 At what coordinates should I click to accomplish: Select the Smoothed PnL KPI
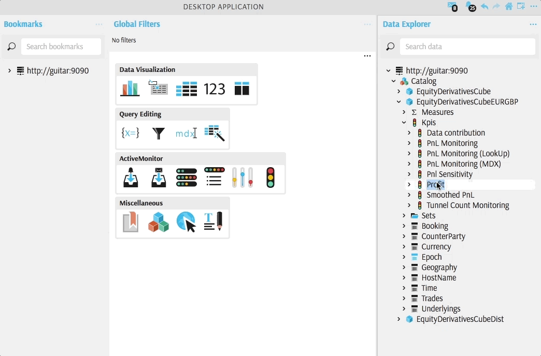[450, 195]
